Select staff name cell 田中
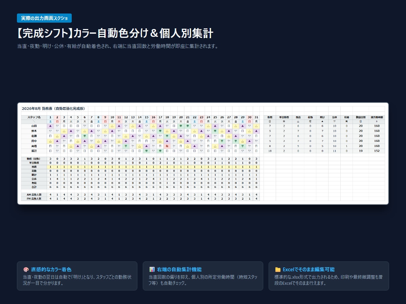The width and height of the screenshot is (406, 304). coord(34,141)
